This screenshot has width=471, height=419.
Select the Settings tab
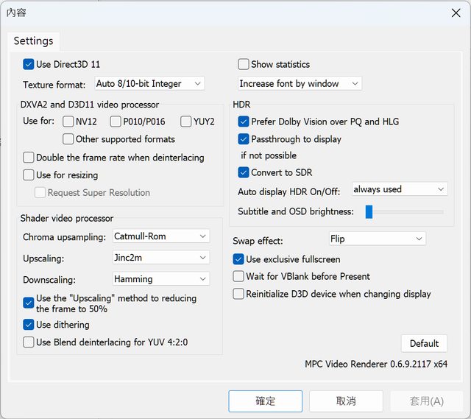tap(34, 41)
